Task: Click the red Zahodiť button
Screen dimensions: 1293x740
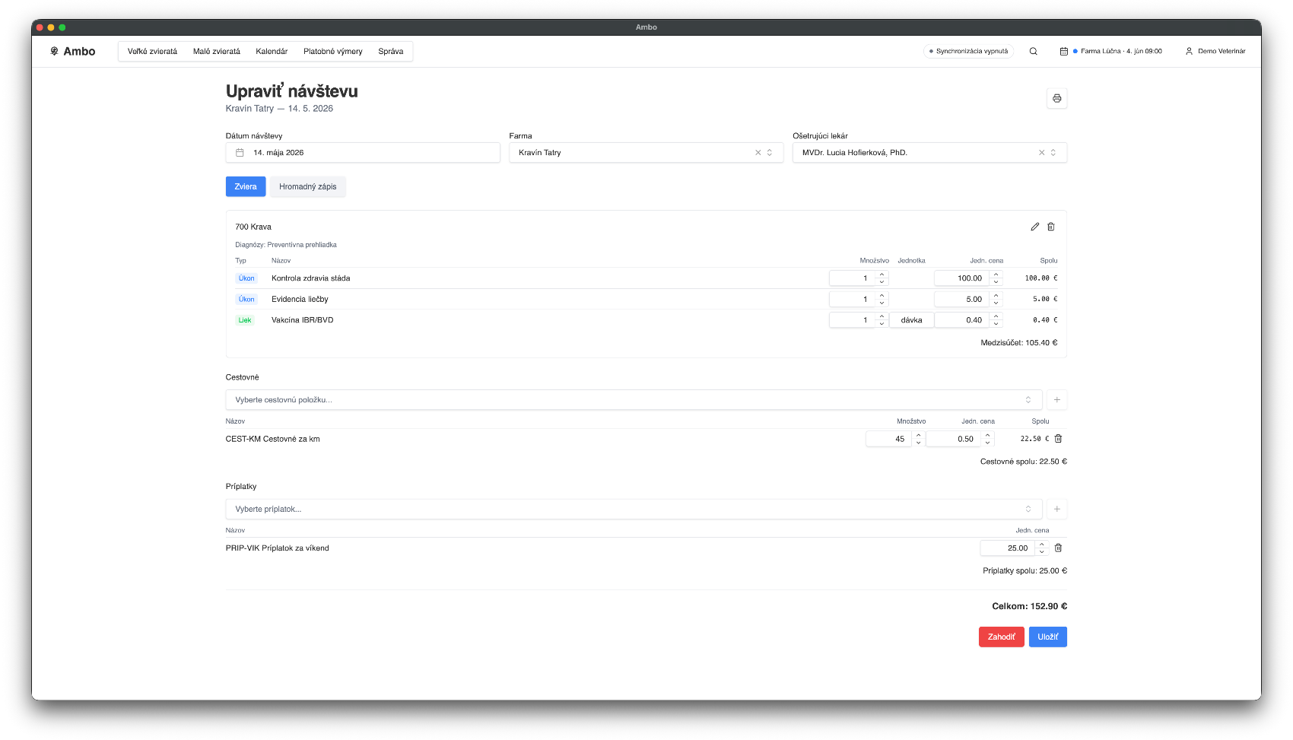Action: pyautogui.click(x=1001, y=637)
